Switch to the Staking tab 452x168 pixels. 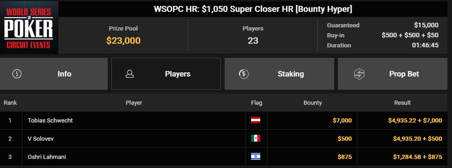[279, 74]
